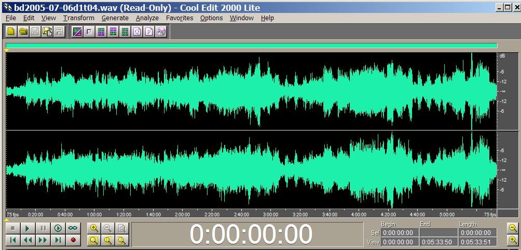Pause playback with the pause button
521x250 pixels.
tap(43, 228)
